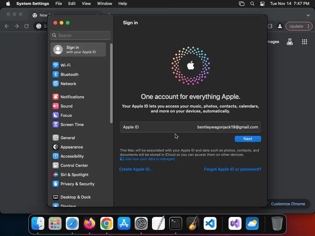This screenshot has width=315, height=236.
Task: Select Sound settings
Action: tap(78, 106)
